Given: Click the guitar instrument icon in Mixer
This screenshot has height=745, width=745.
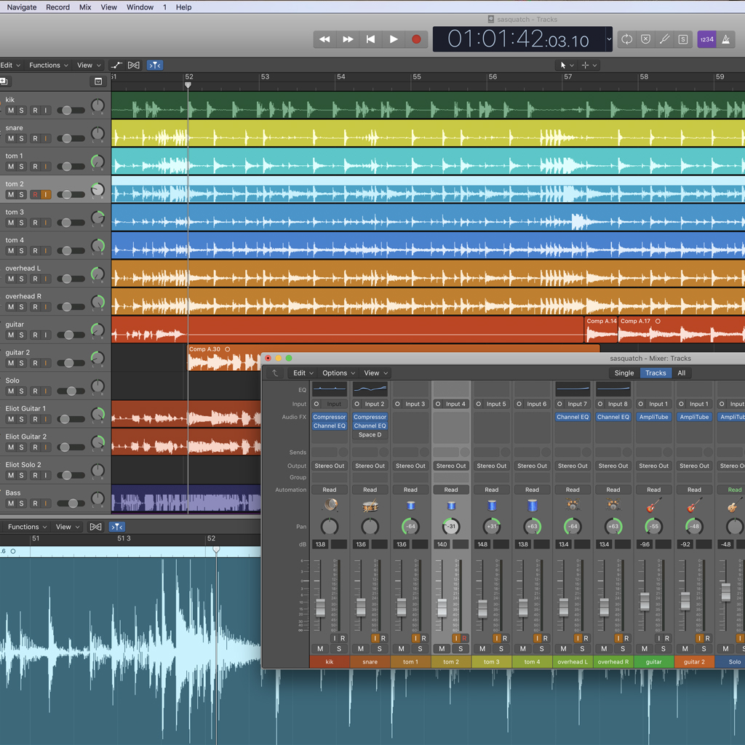Looking at the screenshot, I should 654,505.
